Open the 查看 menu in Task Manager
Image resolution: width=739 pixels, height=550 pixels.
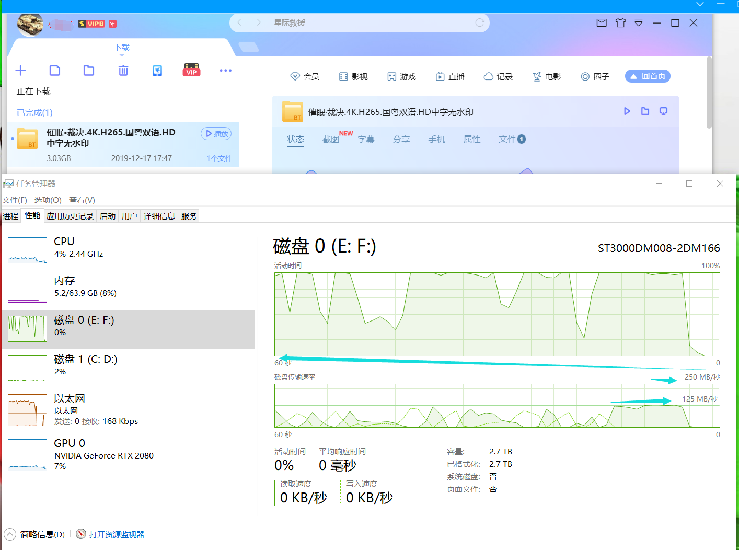tap(82, 200)
